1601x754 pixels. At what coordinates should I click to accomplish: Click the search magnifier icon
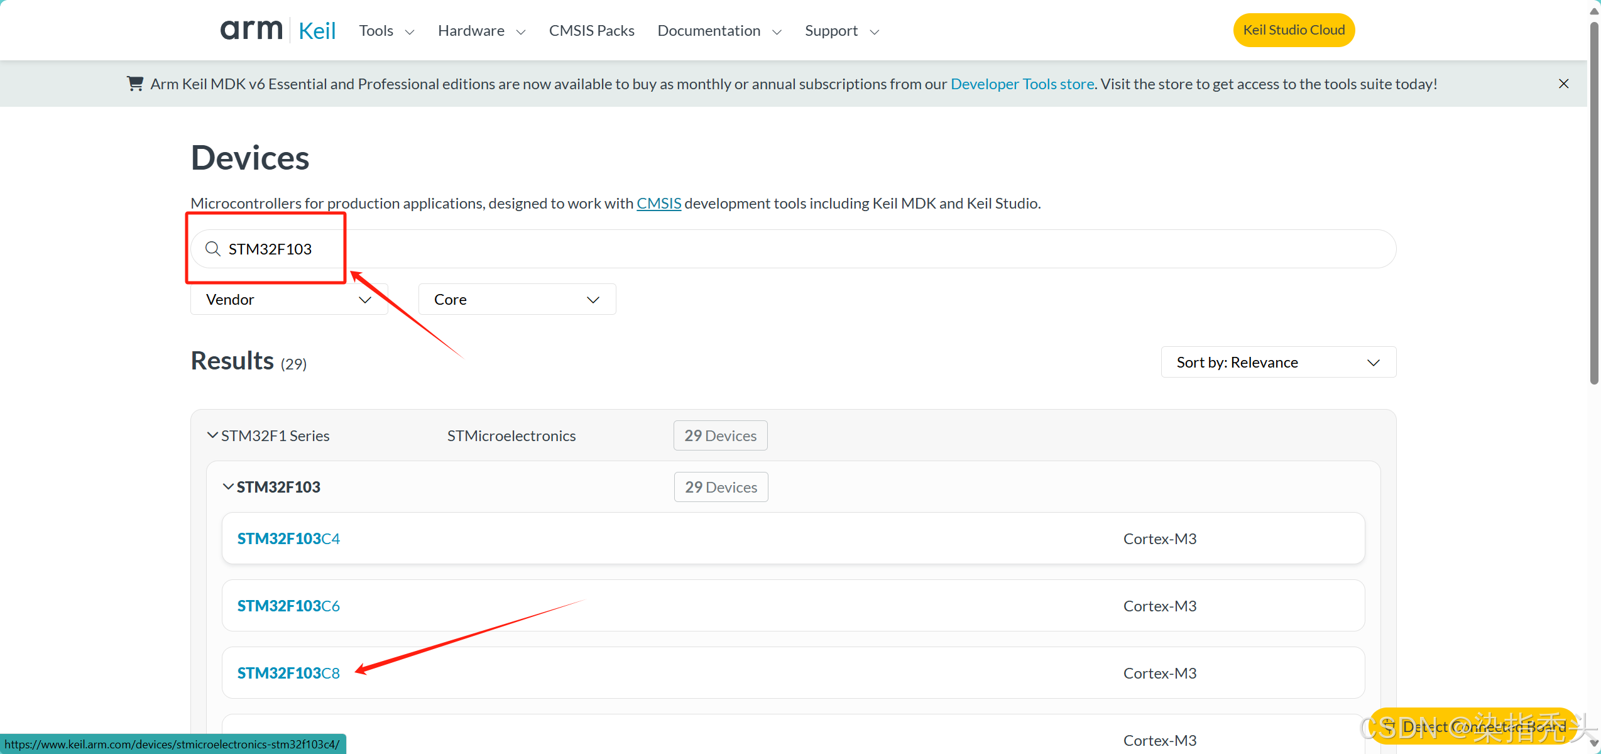point(213,249)
